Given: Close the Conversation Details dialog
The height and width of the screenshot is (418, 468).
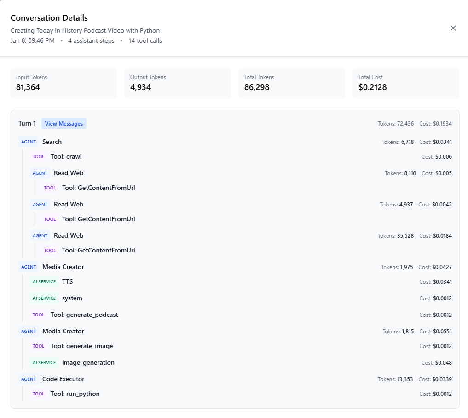Looking at the screenshot, I should (x=453, y=28).
